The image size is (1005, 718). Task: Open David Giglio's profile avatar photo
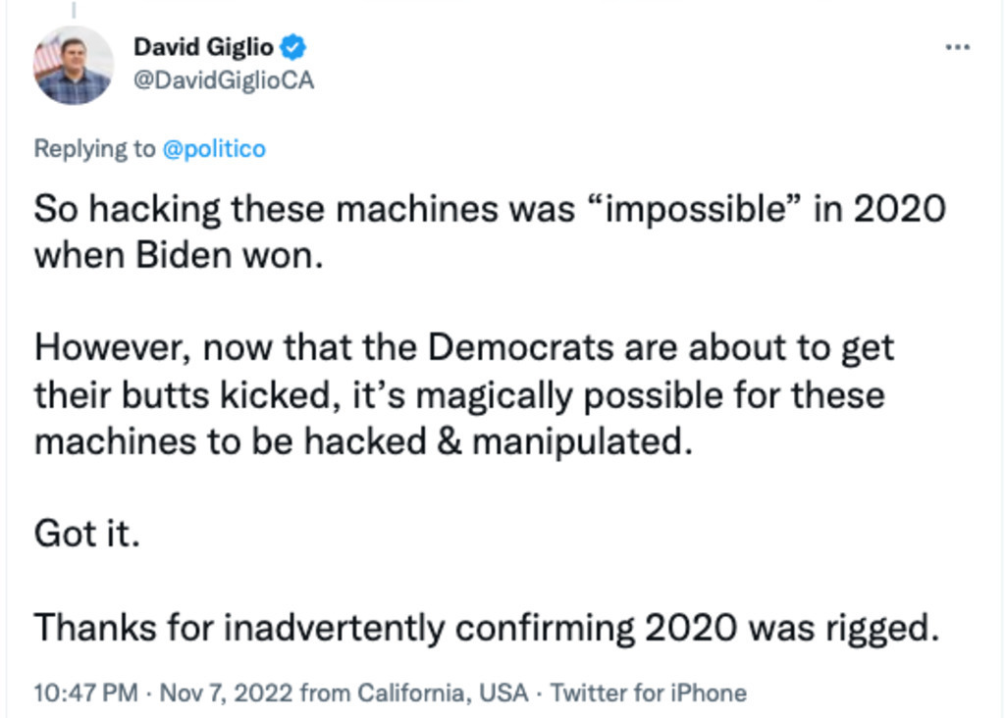tap(73, 65)
